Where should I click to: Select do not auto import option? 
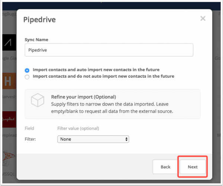coord(27,77)
